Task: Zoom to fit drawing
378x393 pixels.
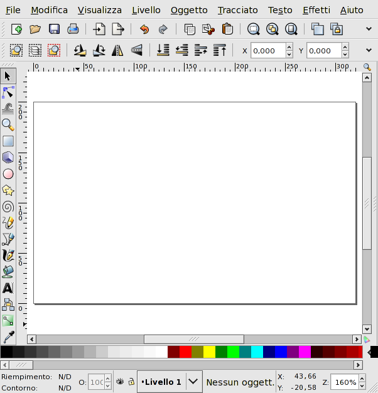Action: (x=273, y=30)
